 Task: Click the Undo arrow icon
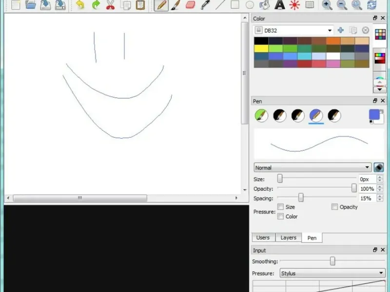80,5
